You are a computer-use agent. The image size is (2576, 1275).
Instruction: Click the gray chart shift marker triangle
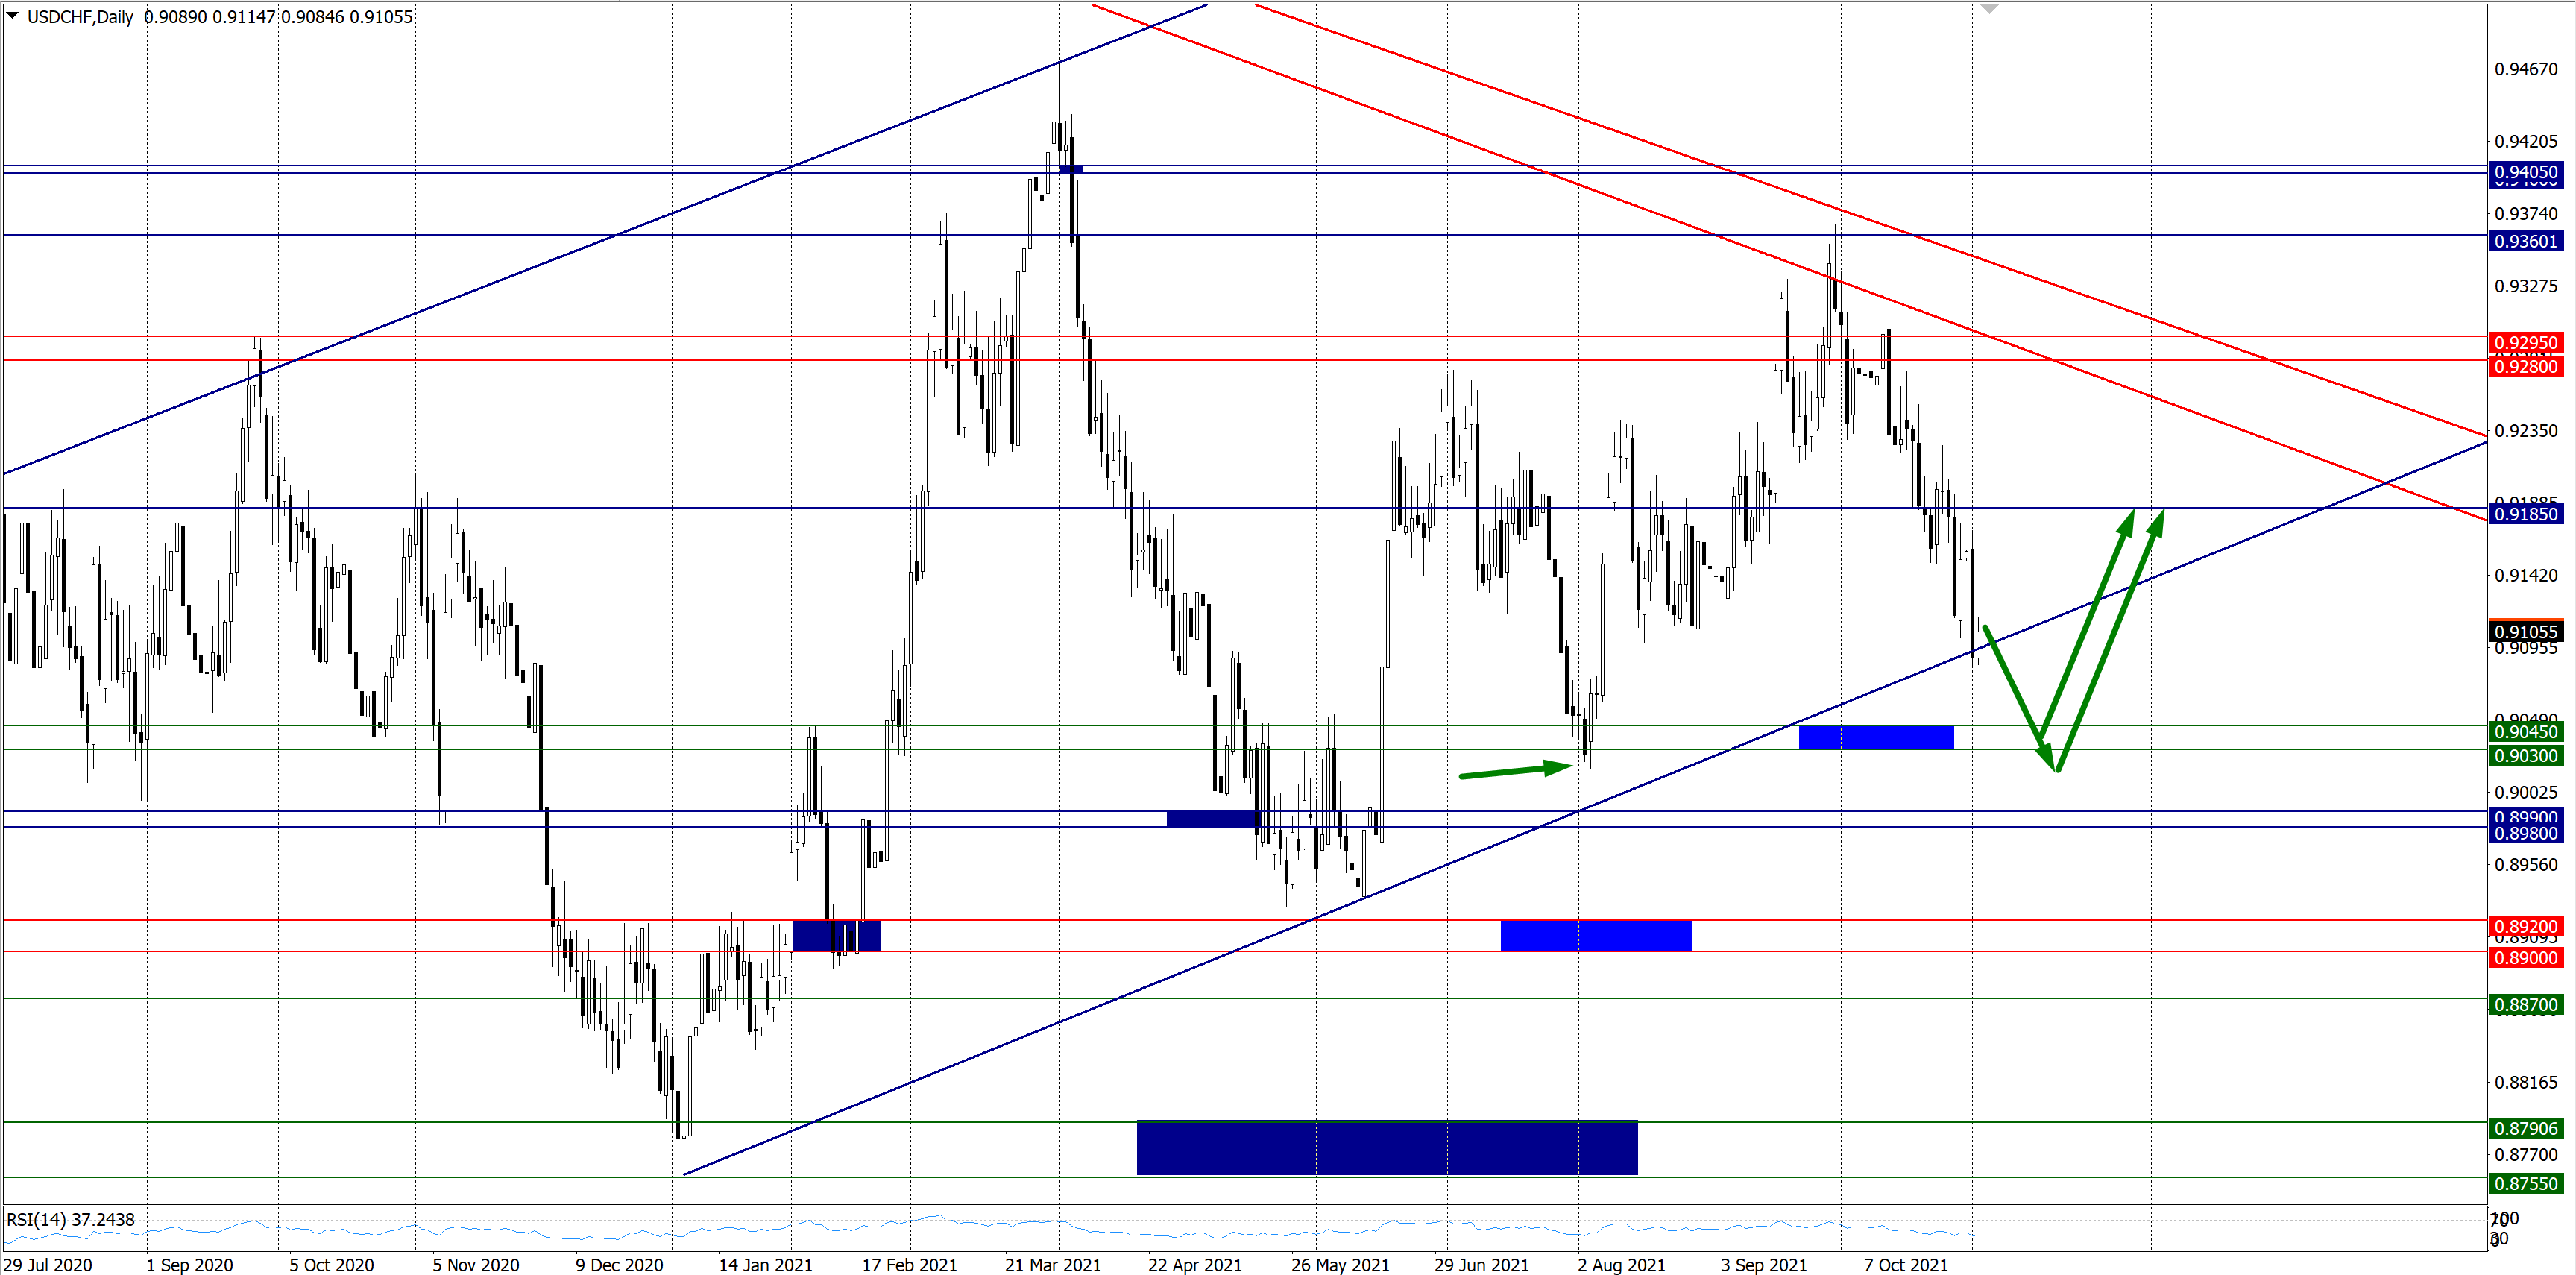[x=1989, y=9]
